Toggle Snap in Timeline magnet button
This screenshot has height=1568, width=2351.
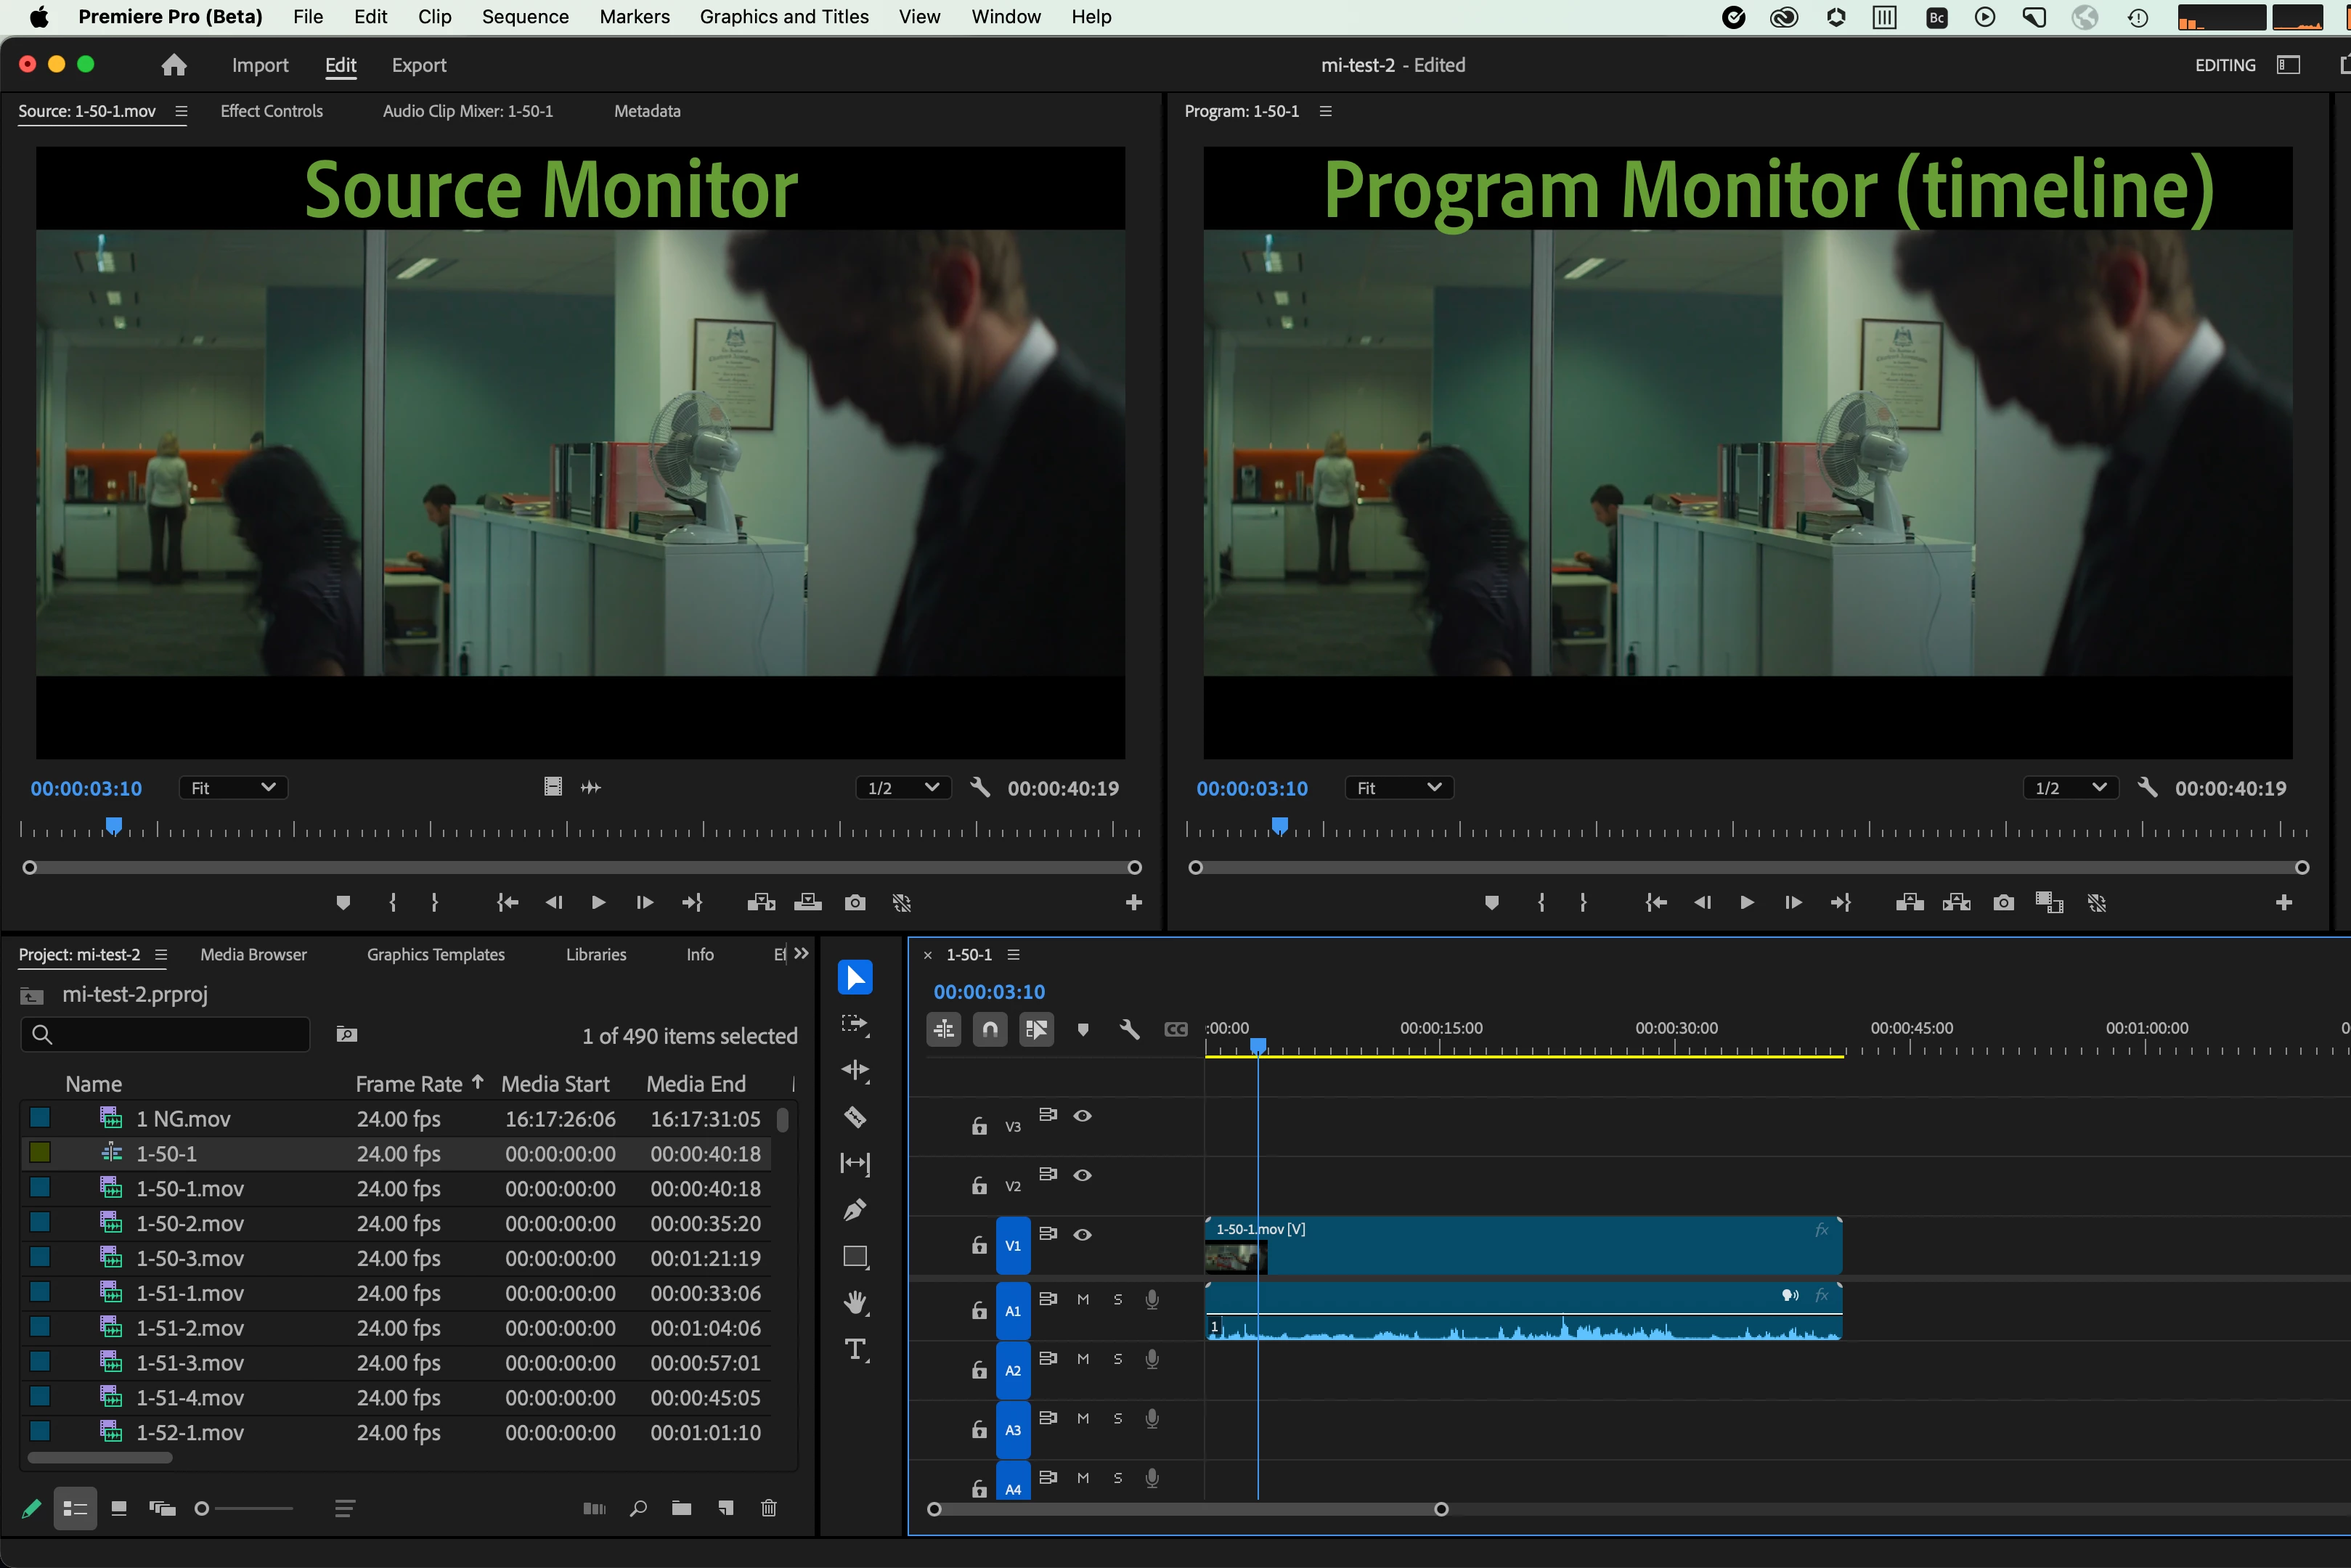990,1029
